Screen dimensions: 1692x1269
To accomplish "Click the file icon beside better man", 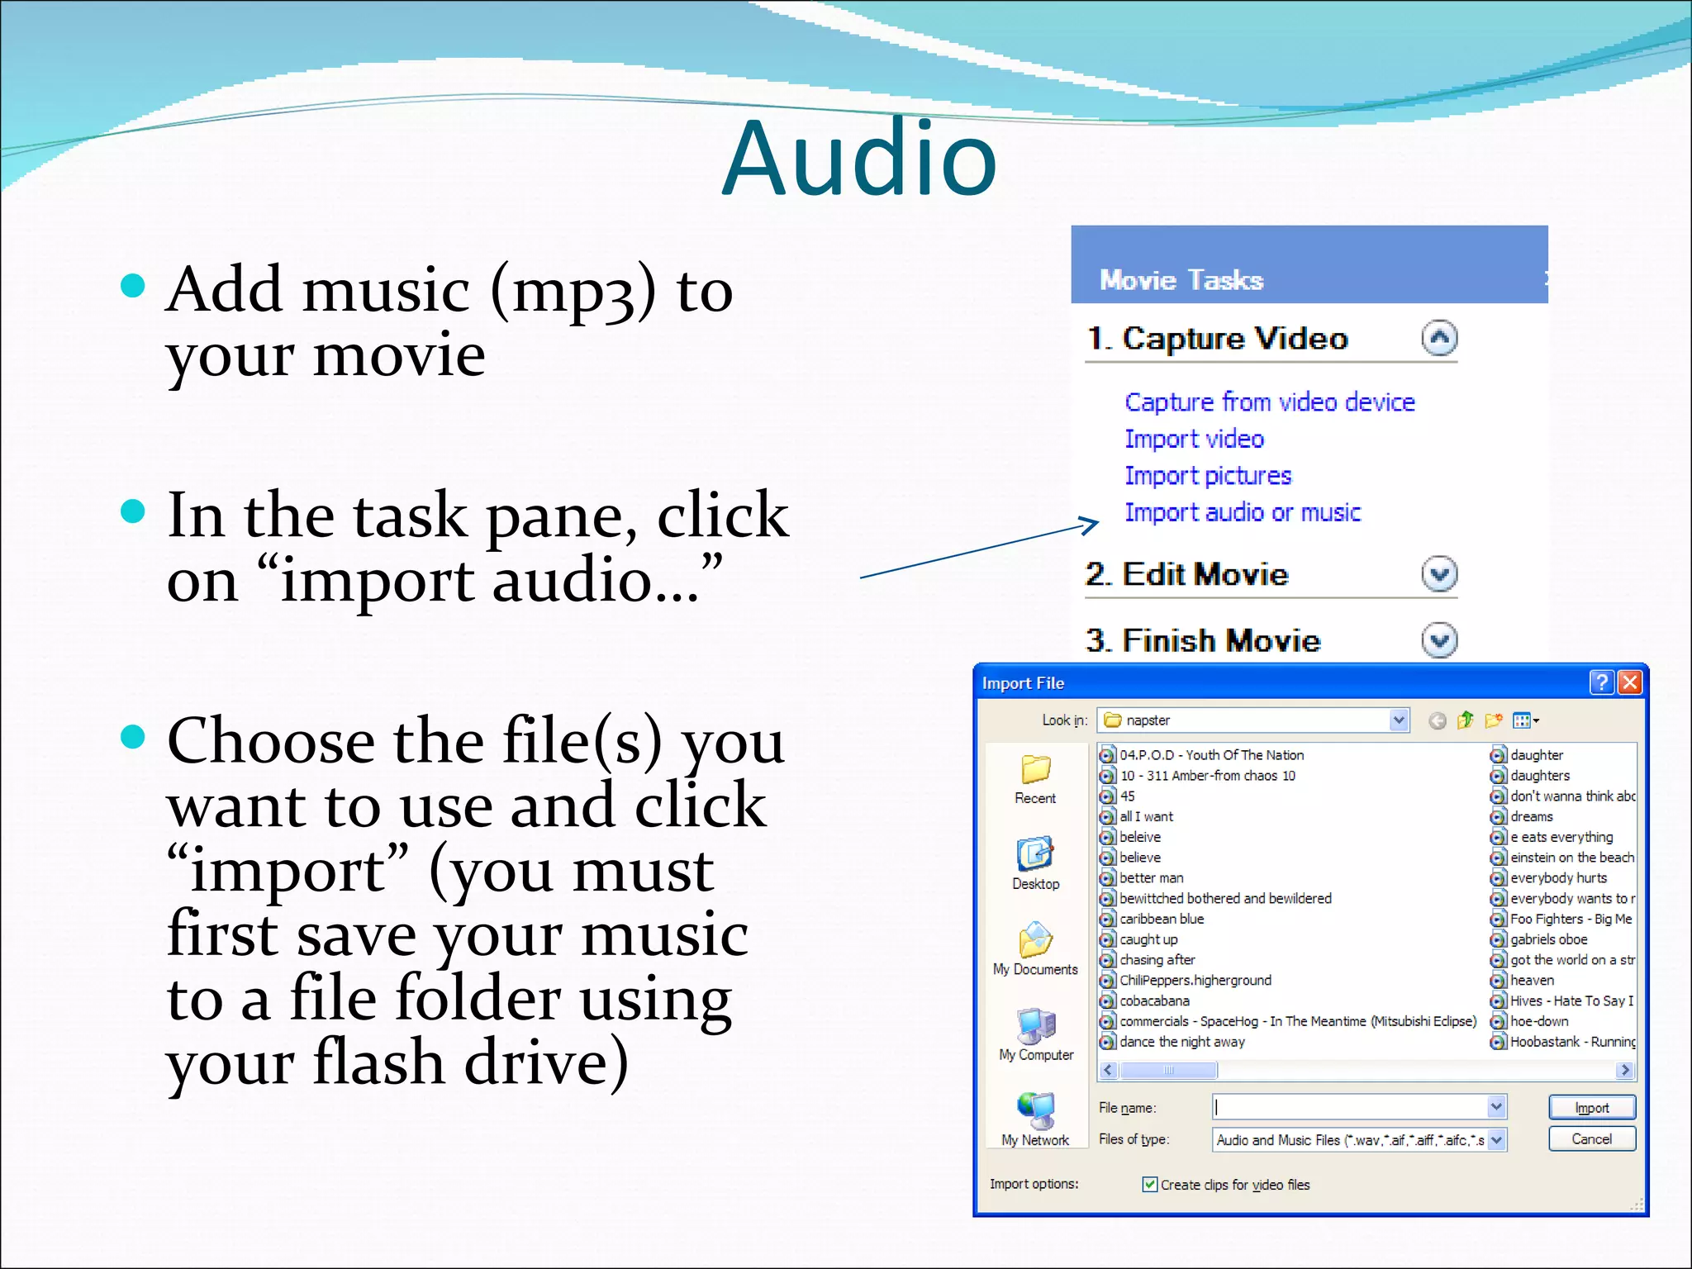I will point(1108,878).
